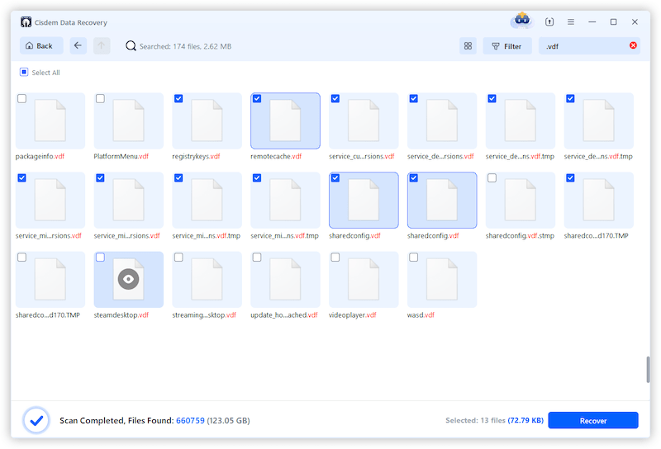Screen dimensions: 661x449
Task: Click sharedconfig.vdf.stmp file name
Action: point(520,236)
